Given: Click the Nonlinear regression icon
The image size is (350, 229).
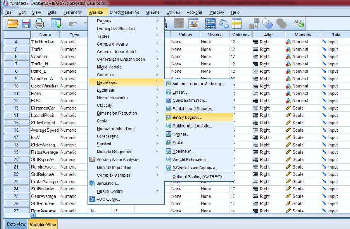Looking at the screenshot, I should click(x=168, y=151).
